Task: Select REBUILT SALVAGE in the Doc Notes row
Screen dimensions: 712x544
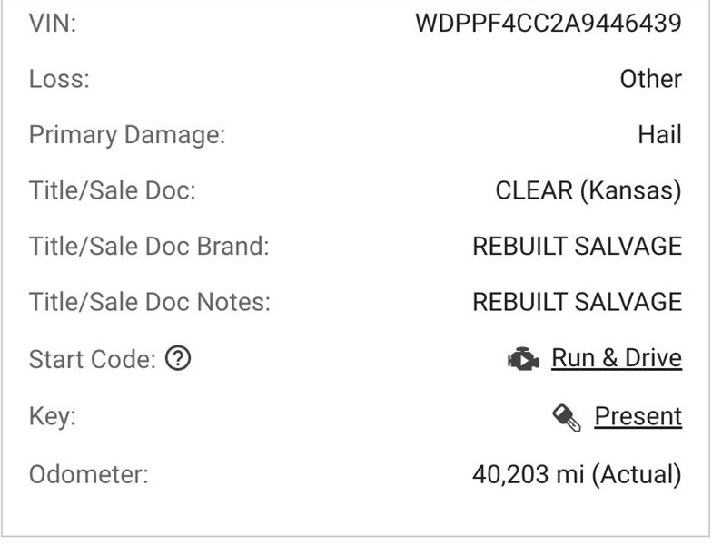Action: click(577, 302)
